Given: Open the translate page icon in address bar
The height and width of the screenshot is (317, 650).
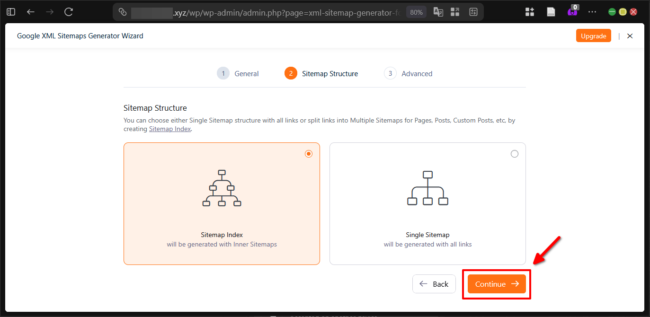Looking at the screenshot, I should pyautogui.click(x=438, y=12).
